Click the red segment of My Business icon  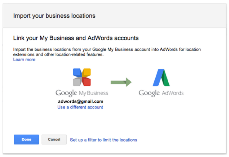click(x=86, y=81)
